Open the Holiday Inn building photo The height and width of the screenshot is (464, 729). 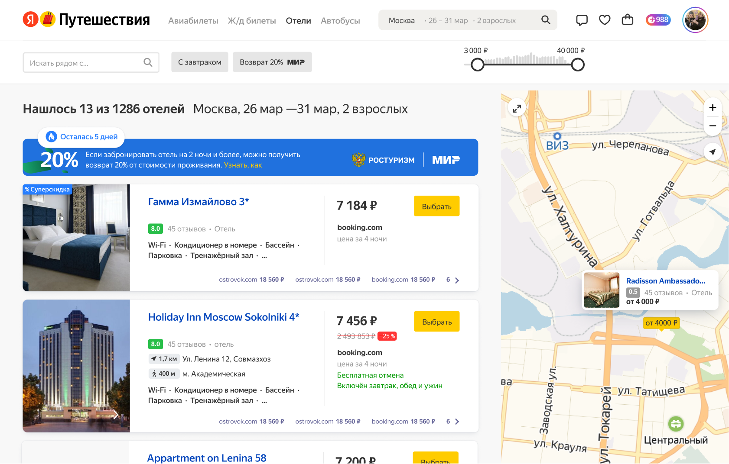[76, 366]
